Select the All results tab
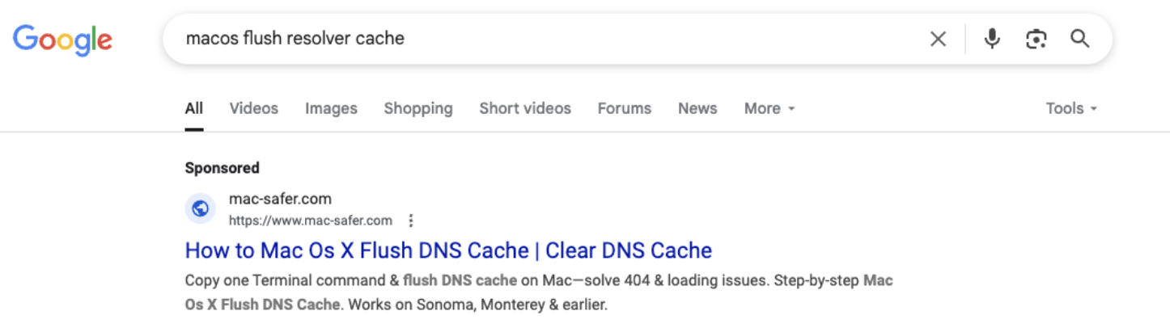 [x=193, y=108]
